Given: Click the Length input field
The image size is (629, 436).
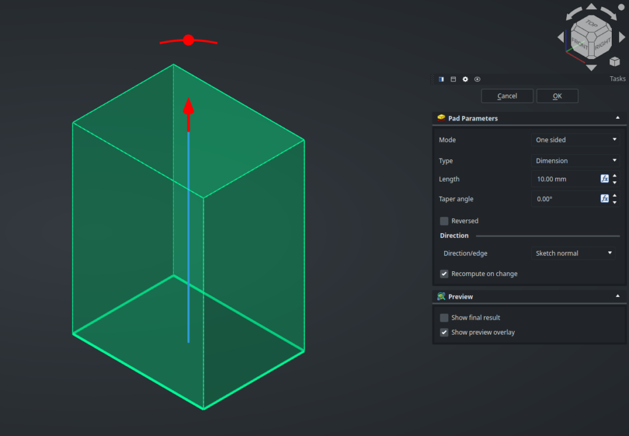Looking at the screenshot, I should (x=565, y=179).
